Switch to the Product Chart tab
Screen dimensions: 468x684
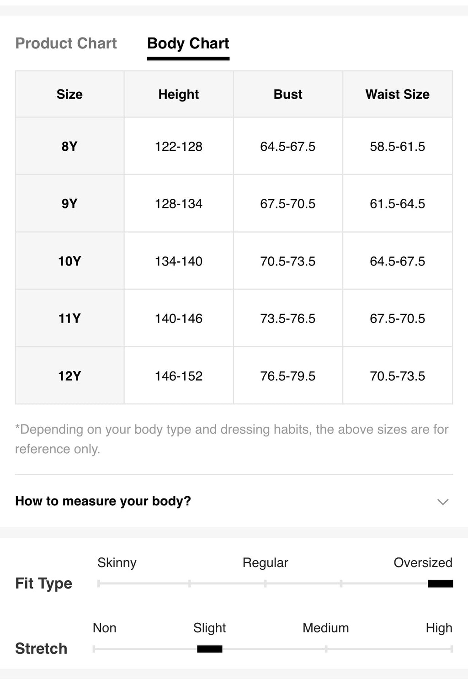(x=66, y=43)
